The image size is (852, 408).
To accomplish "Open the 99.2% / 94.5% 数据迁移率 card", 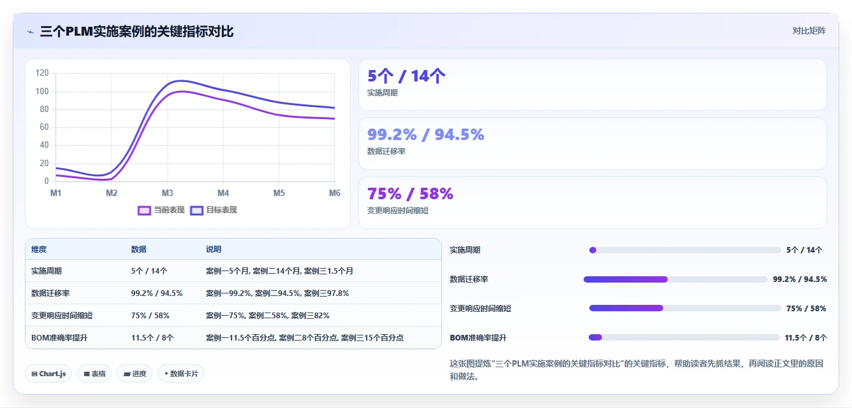I will point(592,143).
